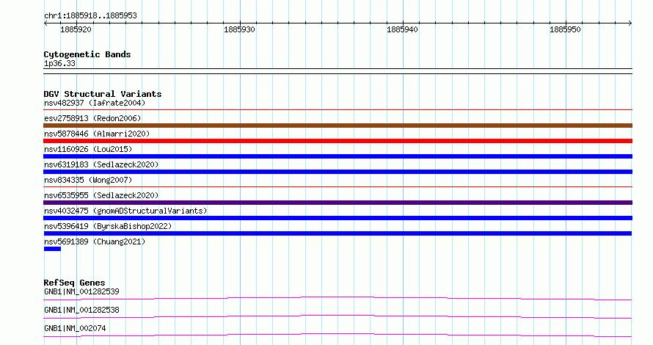Open variant nsv5691389 (Chuang2021) label
653x345 pixels.
coord(95,241)
